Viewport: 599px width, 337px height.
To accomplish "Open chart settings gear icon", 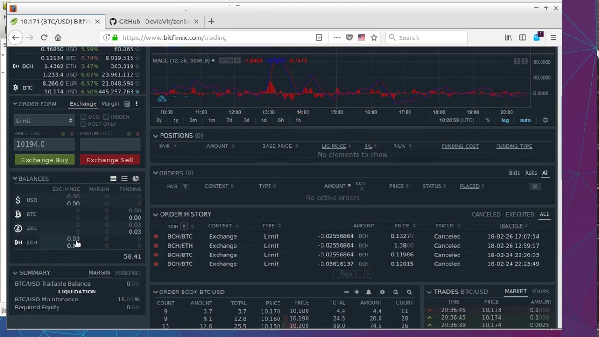I will tap(545, 120).
